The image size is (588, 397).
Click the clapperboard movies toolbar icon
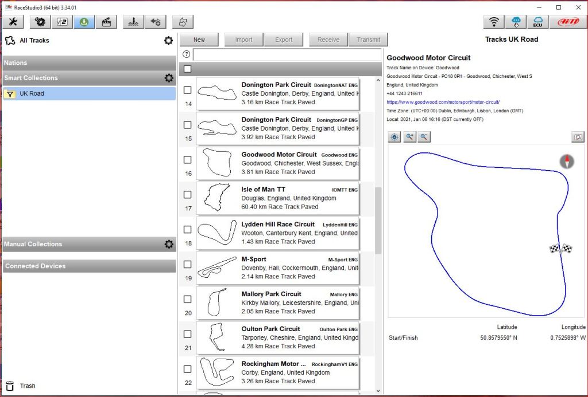pyautogui.click(x=106, y=22)
